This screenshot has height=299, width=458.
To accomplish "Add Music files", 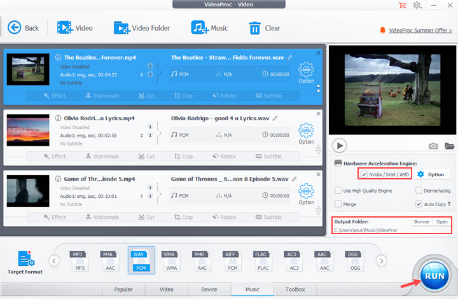I will point(209,28).
